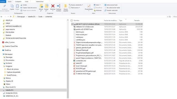Click the pseint-w32 exe file icon

pyautogui.click(x=74, y=29)
